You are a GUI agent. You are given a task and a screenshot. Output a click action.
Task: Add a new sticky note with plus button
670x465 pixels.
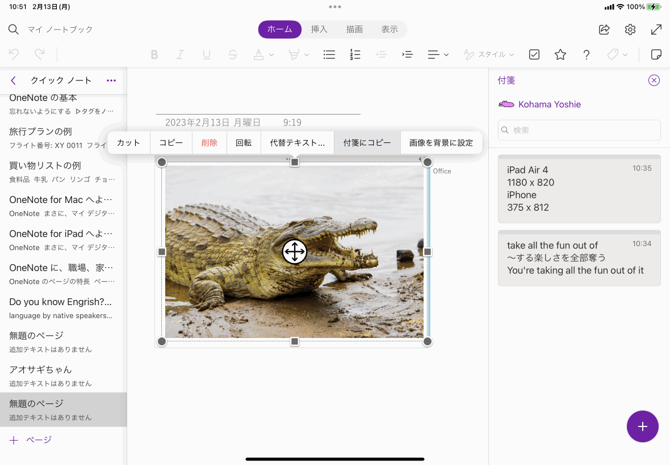click(642, 426)
